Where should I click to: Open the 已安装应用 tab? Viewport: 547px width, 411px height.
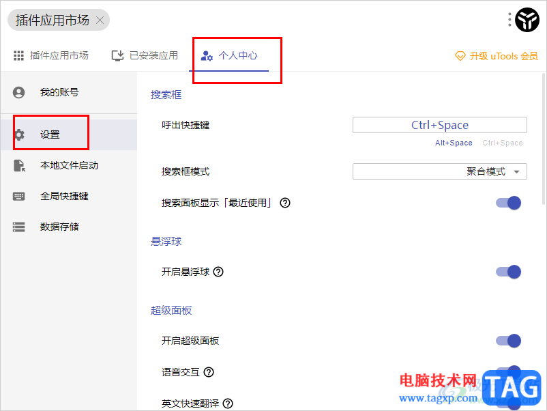[x=145, y=55]
